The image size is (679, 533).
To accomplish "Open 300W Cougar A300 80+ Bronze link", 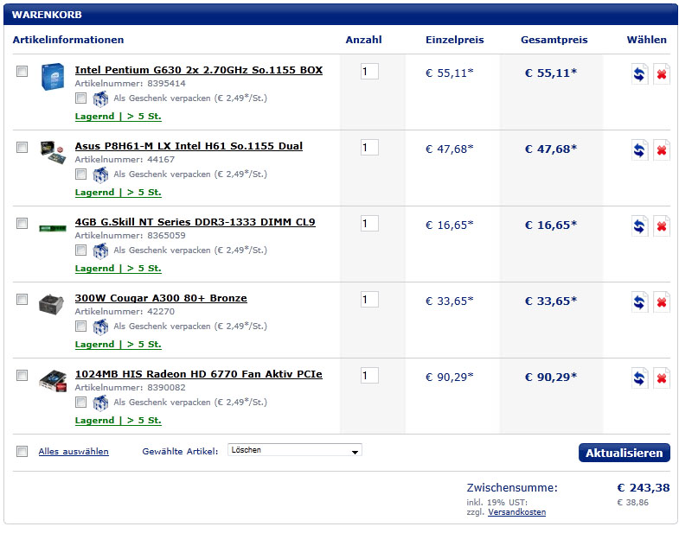I will [x=161, y=298].
